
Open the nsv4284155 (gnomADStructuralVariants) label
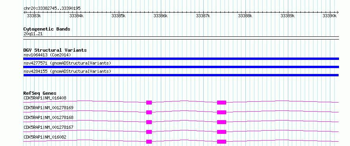(67, 71)
